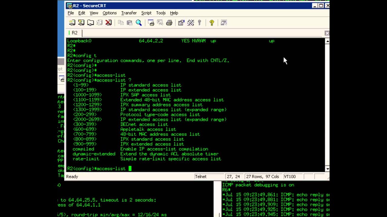Minimize the R2 SecureCRT window
Viewport: 387px width, 217px height.
pyautogui.click(x=315, y=6)
